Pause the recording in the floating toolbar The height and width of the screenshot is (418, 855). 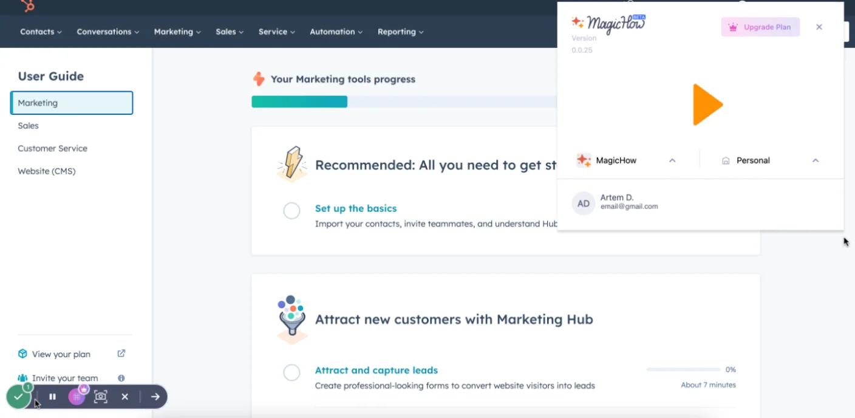[53, 397]
